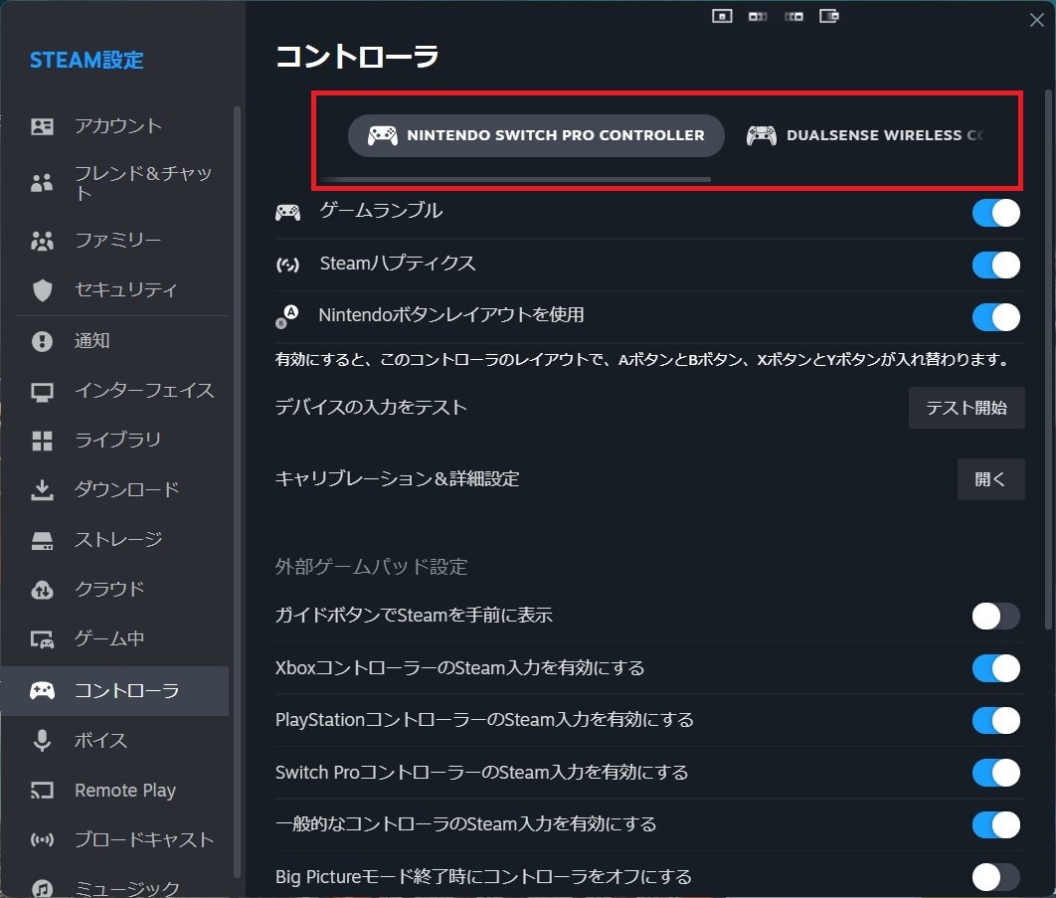
Task: Click the third window snap layout icon
Action: [x=793, y=16]
